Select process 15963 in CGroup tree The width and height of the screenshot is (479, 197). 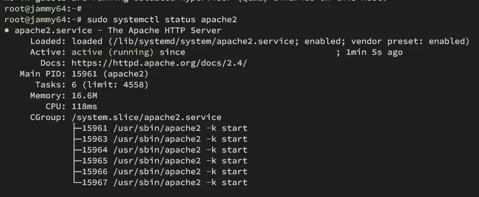[x=165, y=139]
